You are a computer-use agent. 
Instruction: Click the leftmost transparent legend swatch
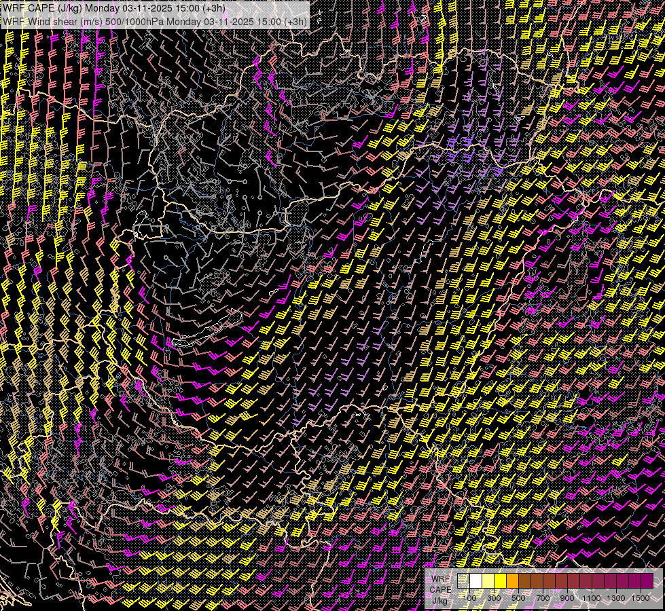click(x=463, y=581)
